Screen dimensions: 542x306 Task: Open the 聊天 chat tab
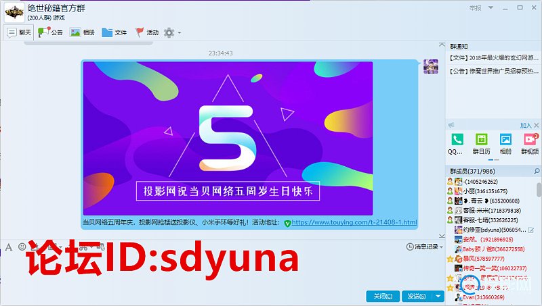pyautogui.click(x=19, y=32)
